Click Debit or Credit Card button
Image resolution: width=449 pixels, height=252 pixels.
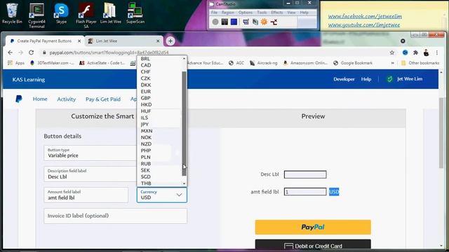click(313, 245)
